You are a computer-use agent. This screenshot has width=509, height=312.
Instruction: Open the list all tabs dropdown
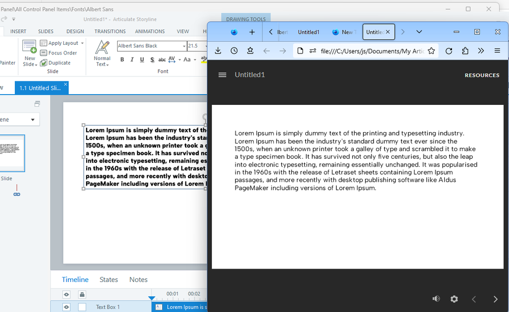click(x=419, y=32)
